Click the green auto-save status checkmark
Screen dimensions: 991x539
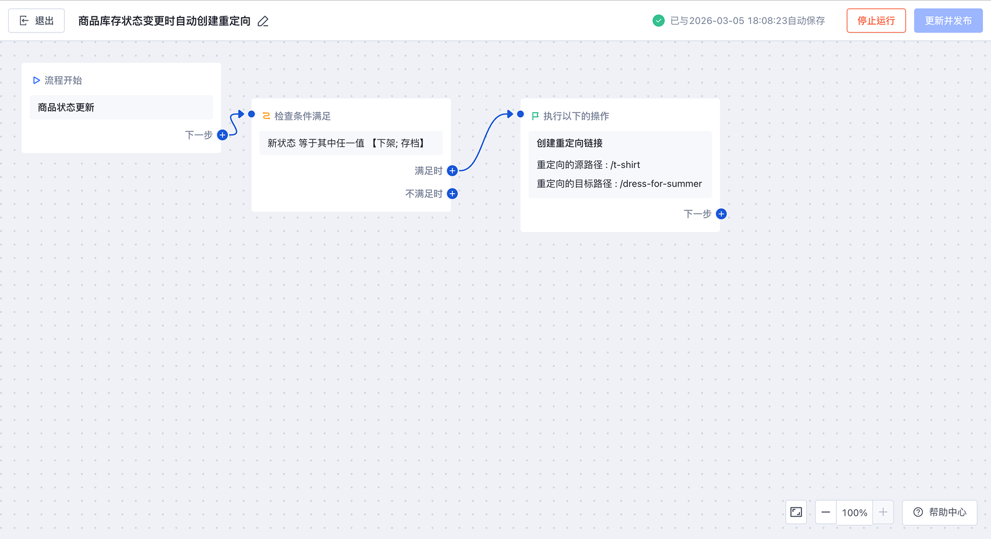pyautogui.click(x=658, y=21)
